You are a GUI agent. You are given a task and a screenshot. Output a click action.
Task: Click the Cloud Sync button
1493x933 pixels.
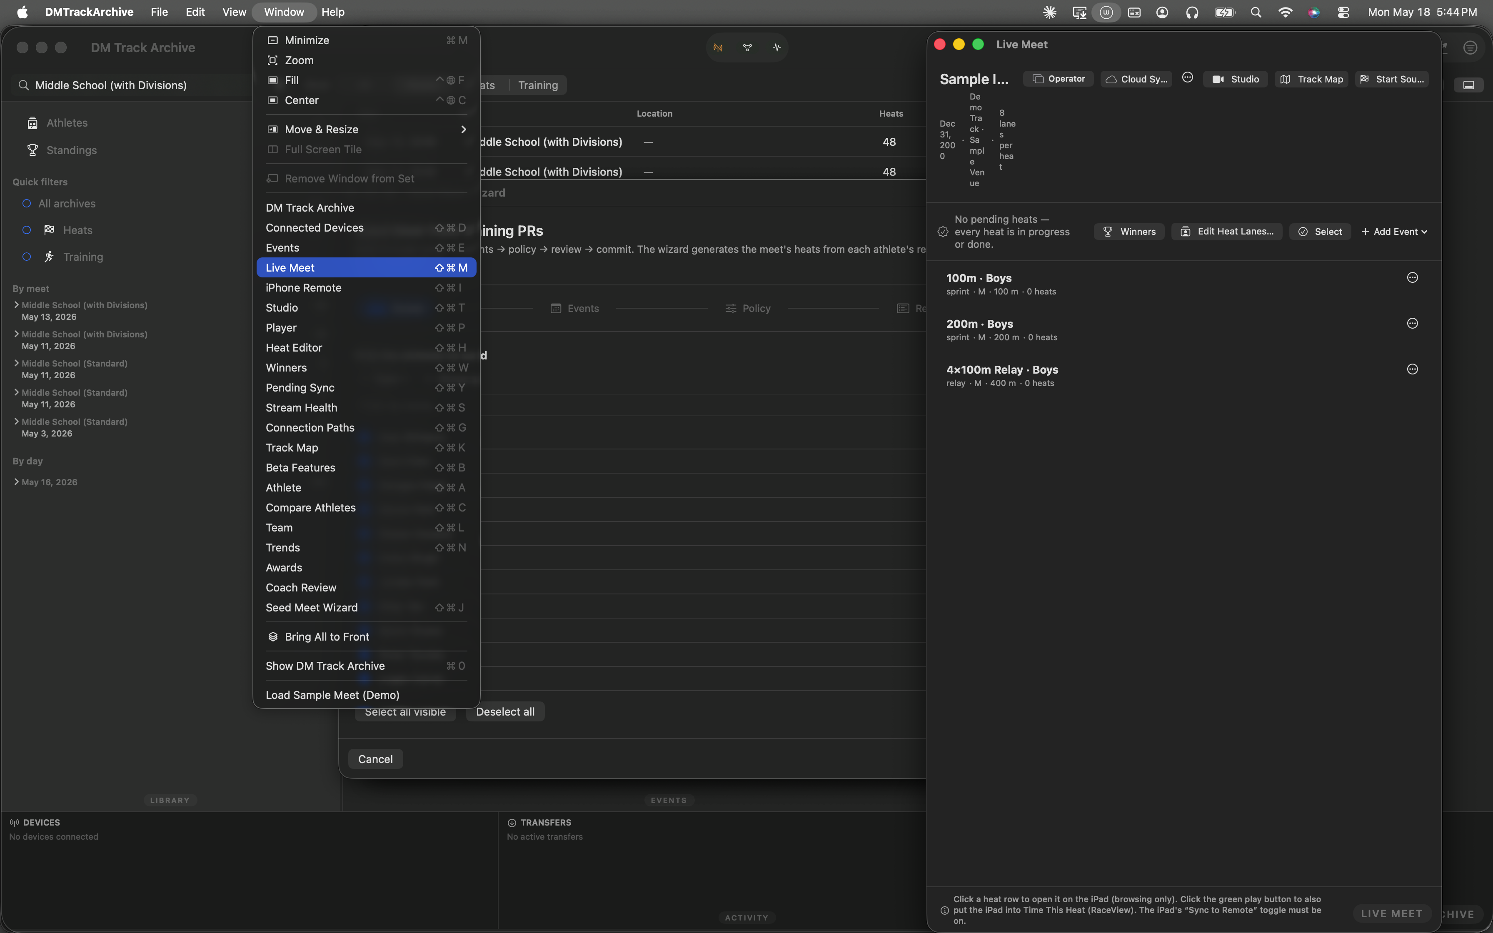pos(1136,79)
